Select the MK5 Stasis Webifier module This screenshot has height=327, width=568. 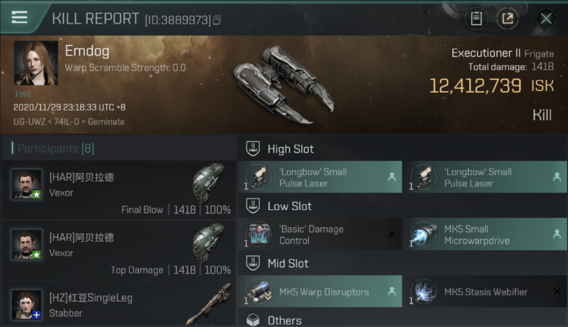[x=485, y=292]
